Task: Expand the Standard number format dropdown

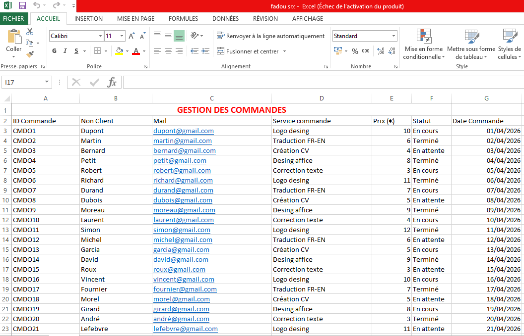Action: (394, 36)
